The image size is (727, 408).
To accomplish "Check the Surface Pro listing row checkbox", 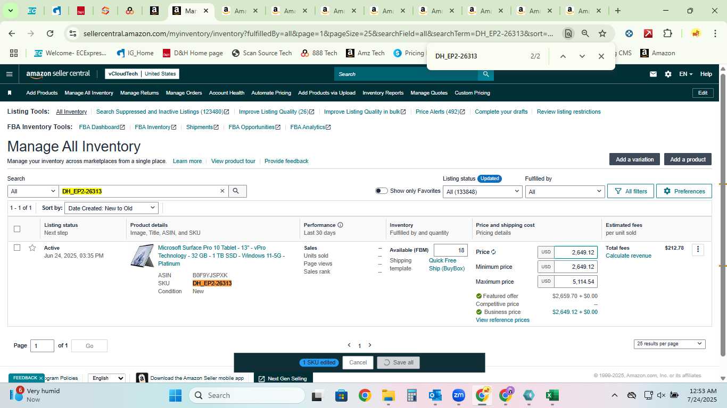I will pyautogui.click(x=17, y=248).
